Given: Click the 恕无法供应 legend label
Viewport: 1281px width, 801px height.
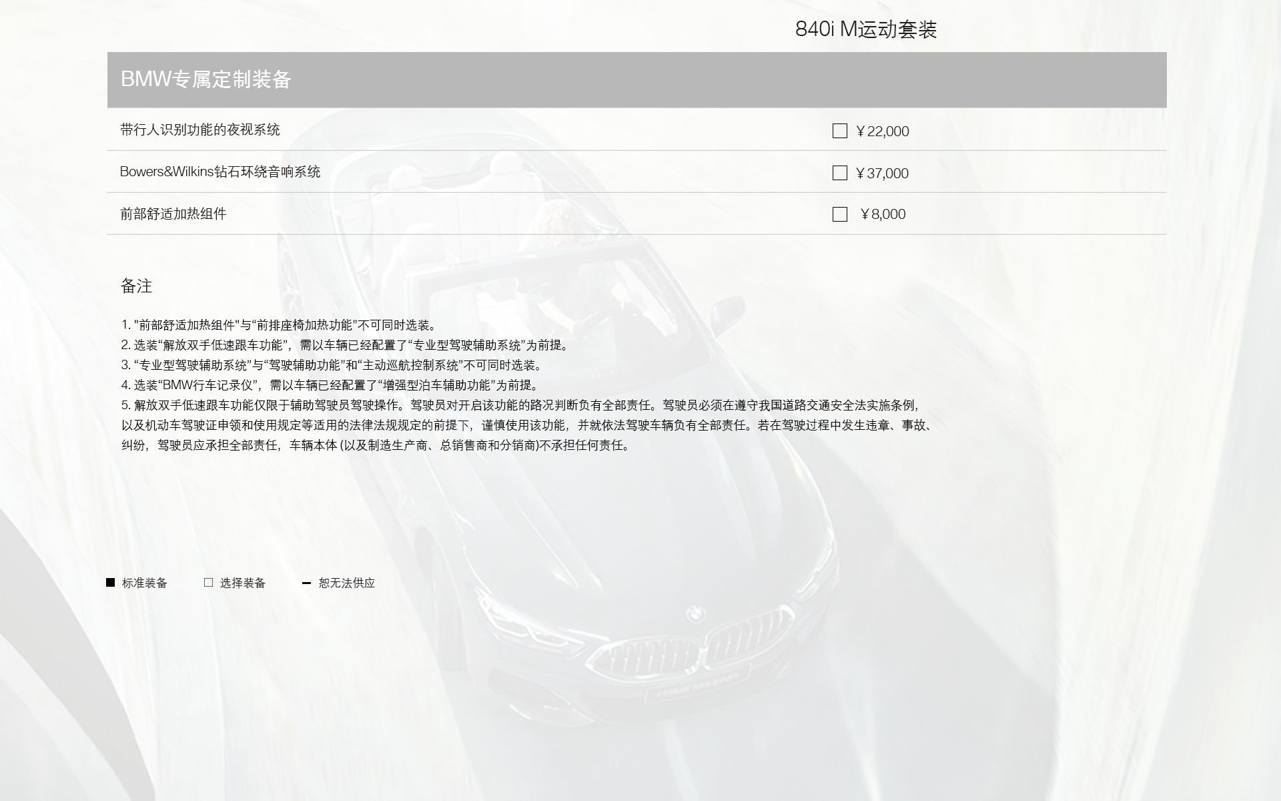Looking at the screenshot, I should click(x=347, y=583).
